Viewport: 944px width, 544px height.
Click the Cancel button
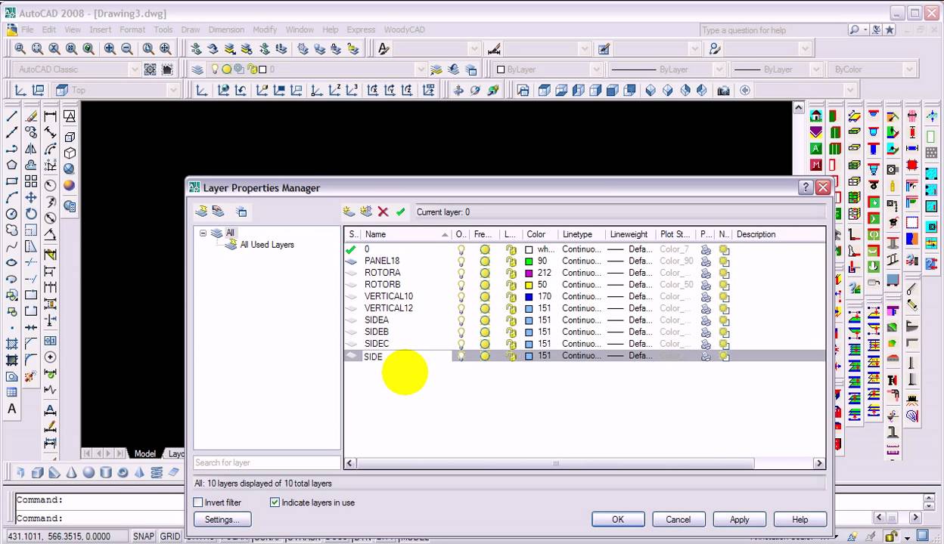[678, 519]
